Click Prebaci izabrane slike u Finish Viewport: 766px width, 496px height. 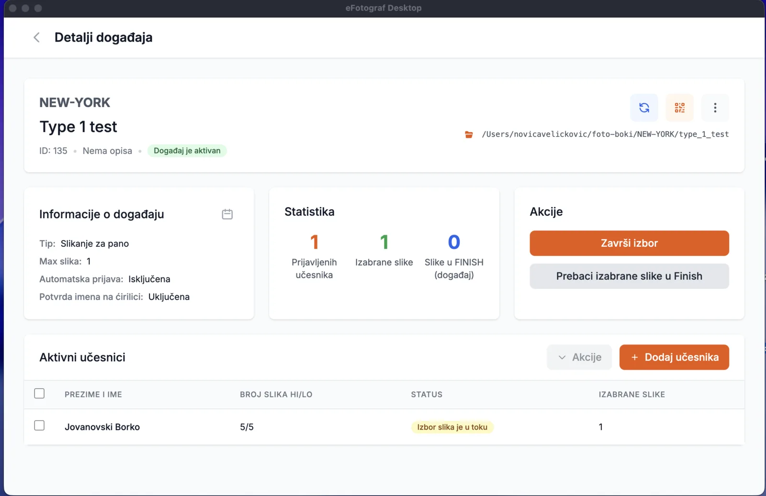coord(629,276)
